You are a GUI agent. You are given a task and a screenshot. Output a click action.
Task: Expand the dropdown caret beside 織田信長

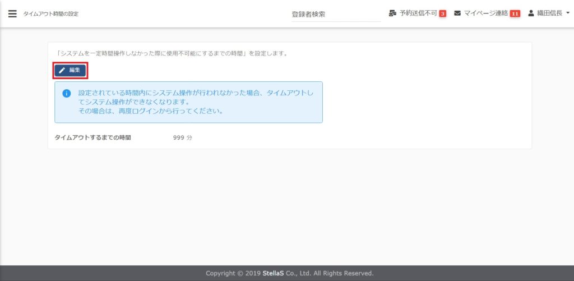coord(568,13)
